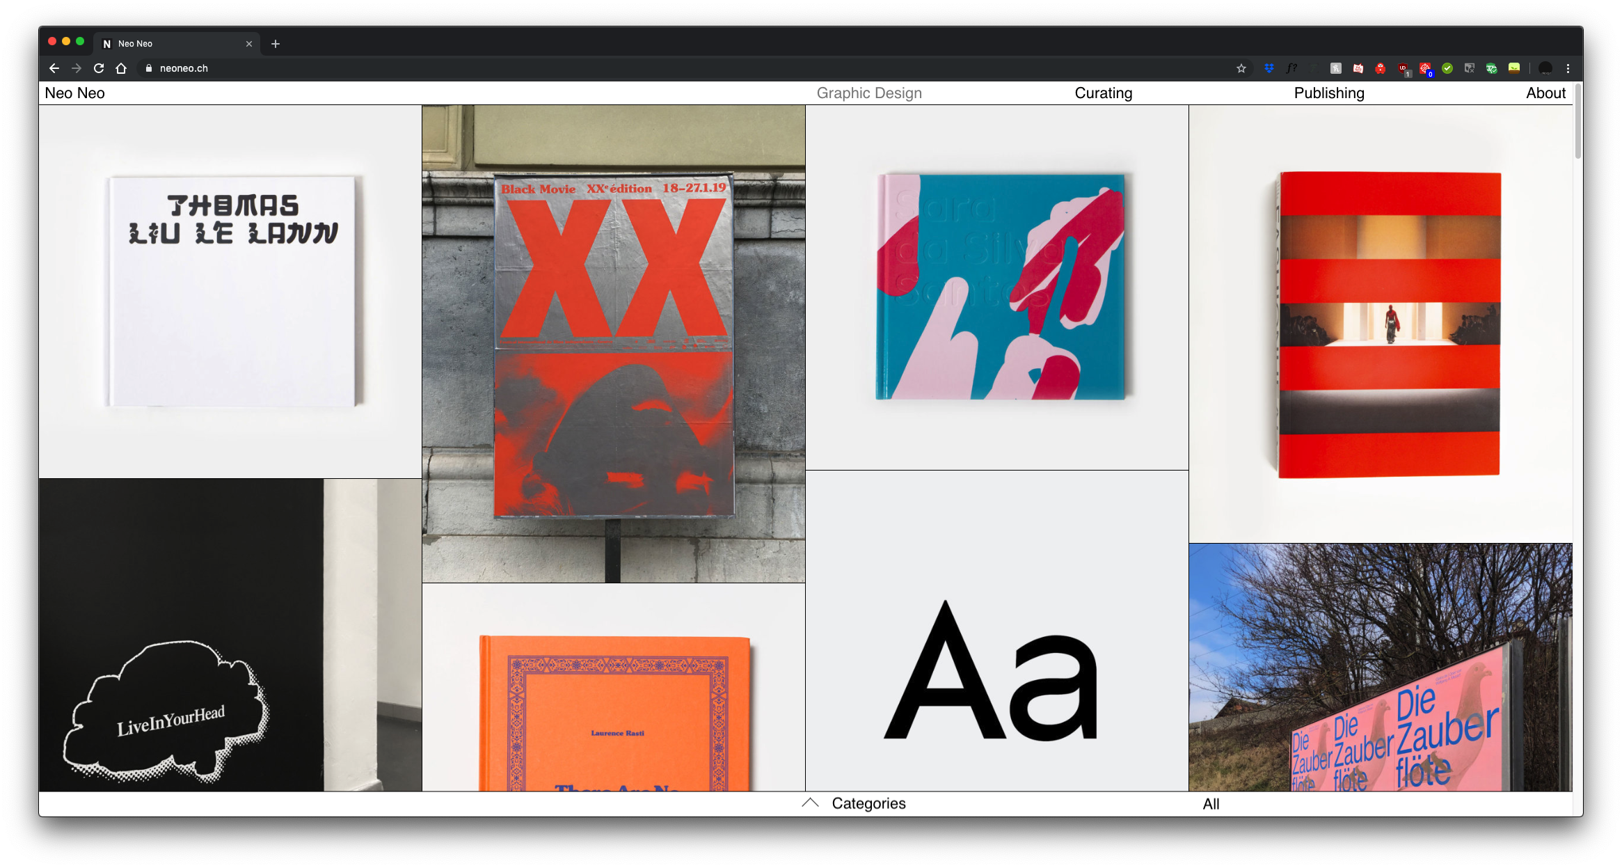Bookmark this page with the star
The width and height of the screenshot is (1622, 868).
pos(1242,68)
